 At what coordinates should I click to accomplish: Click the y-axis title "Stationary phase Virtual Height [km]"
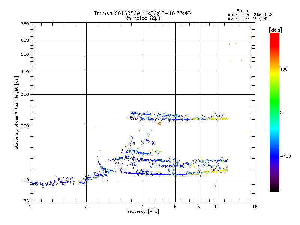pyautogui.click(x=16, y=112)
